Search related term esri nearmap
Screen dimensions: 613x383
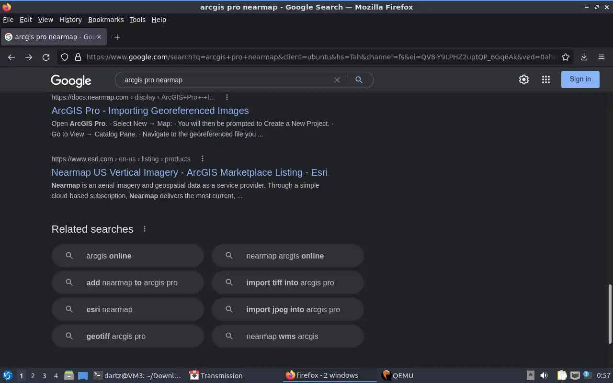point(127,309)
